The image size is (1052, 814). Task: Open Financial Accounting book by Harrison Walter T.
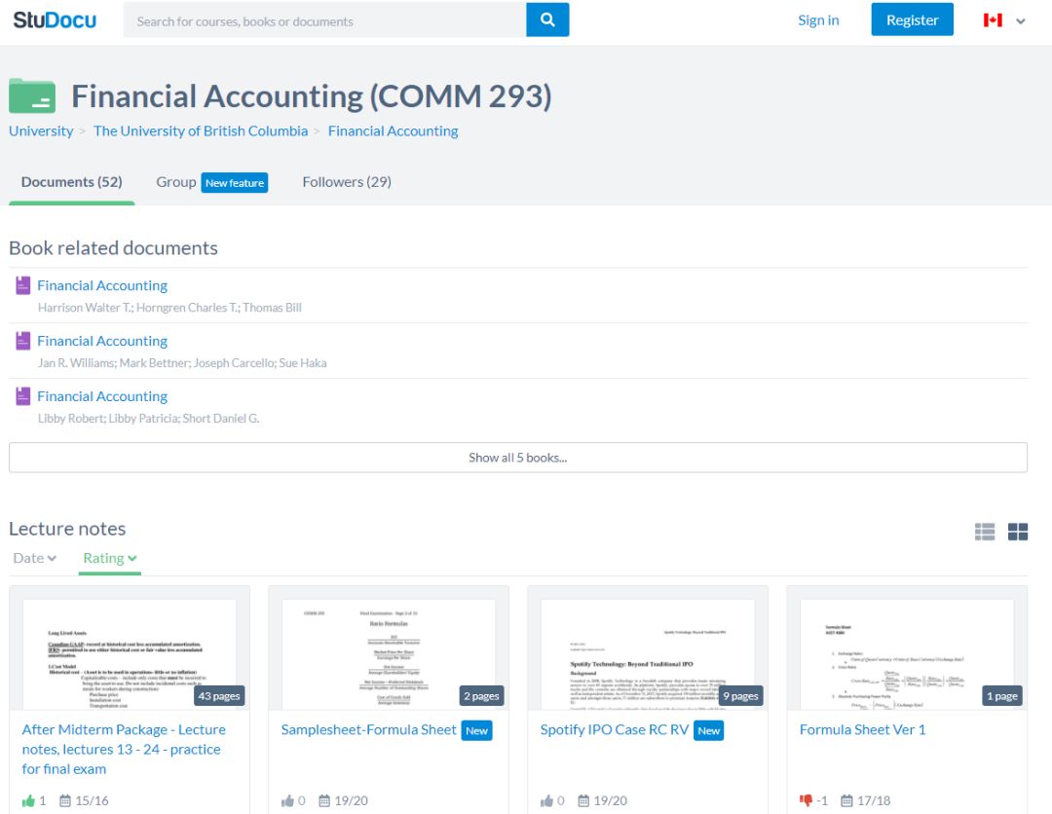click(102, 285)
